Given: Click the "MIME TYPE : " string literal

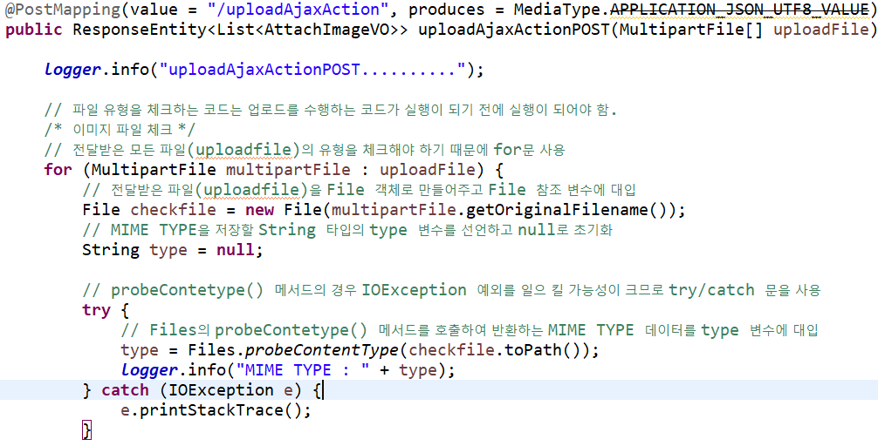Looking at the screenshot, I should [303, 370].
